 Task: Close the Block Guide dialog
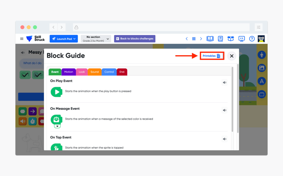pyautogui.click(x=232, y=56)
